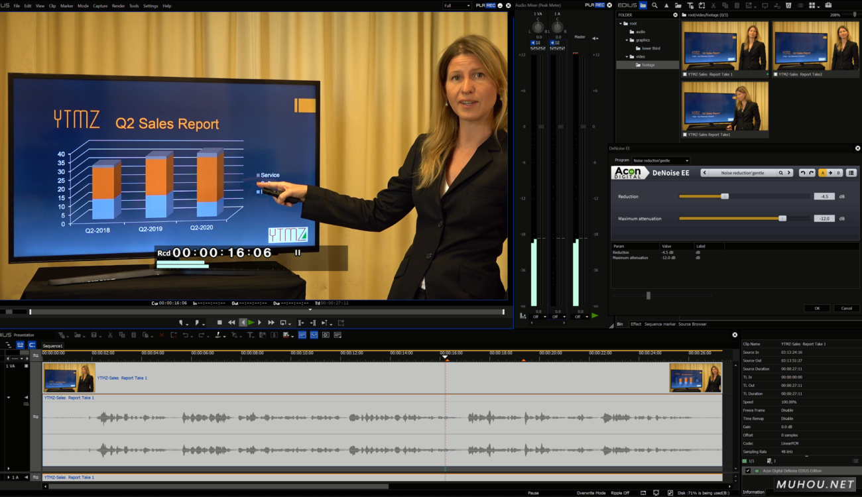This screenshot has height=497, width=862.
Task: Select the lower third folder
Action: pyautogui.click(x=650, y=48)
